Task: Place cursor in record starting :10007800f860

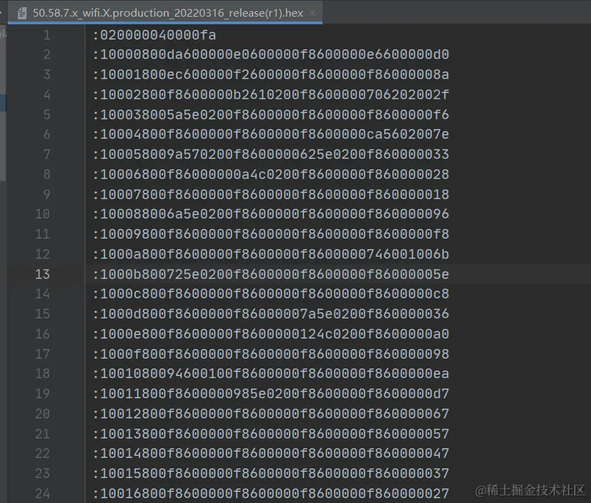Action: [271, 194]
